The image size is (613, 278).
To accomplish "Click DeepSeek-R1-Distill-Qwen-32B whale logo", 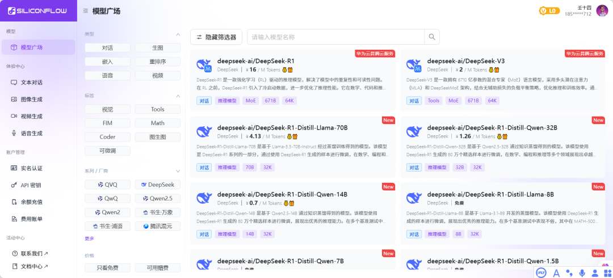I will [x=414, y=131].
